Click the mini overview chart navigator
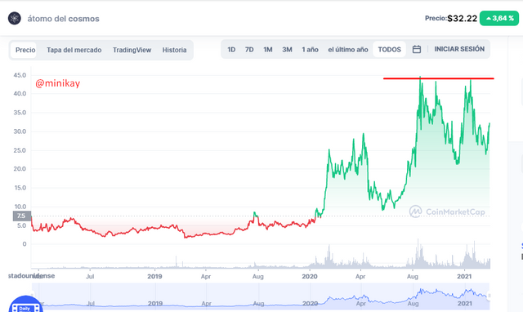This screenshot has height=312, width=523. click(261, 296)
